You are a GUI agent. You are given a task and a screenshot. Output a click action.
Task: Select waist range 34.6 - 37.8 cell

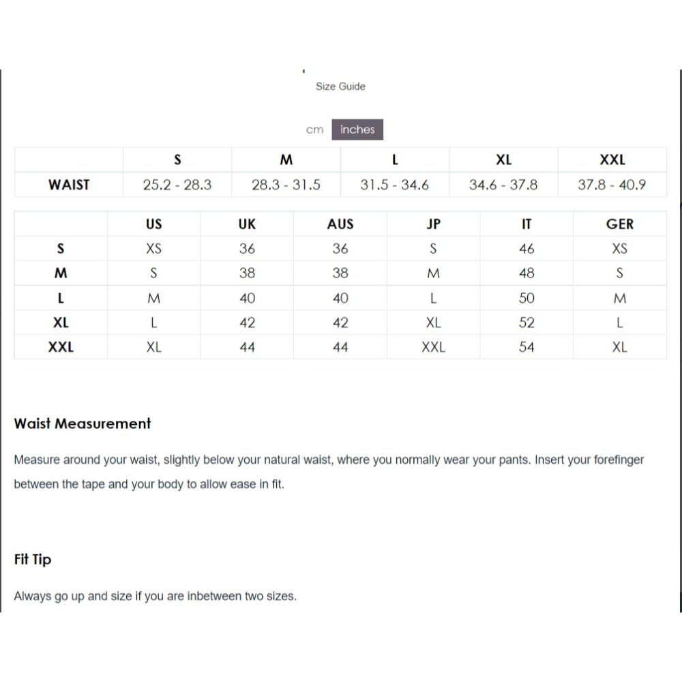503,185
